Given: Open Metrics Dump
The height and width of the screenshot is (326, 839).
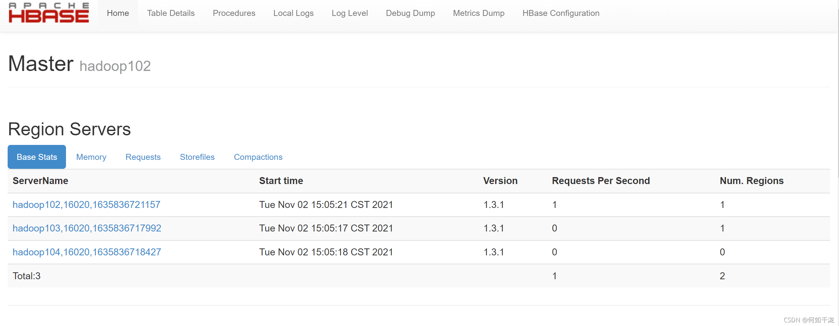Looking at the screenshot, I should 479,13.
